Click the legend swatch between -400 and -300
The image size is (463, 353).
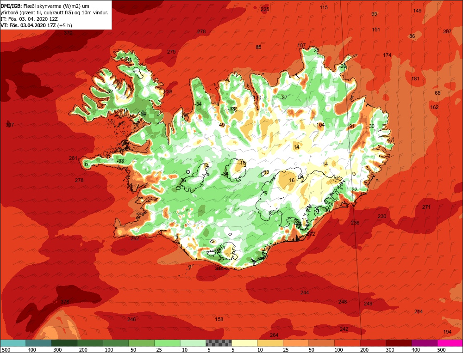pyautogui.click(x=39, y=343)
